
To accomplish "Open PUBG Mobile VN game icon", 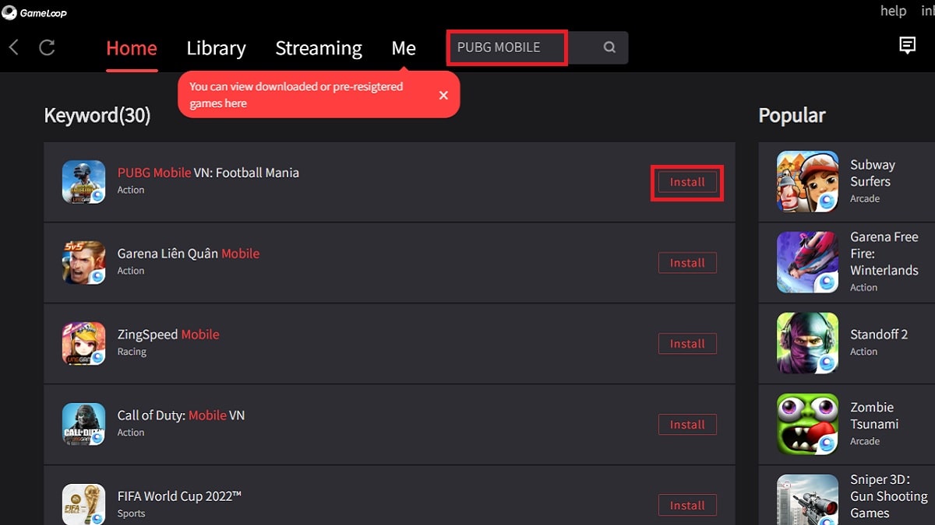I will 83,182.
